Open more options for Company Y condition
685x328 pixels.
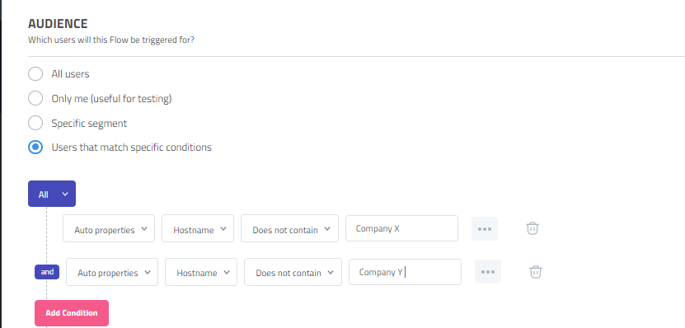point(488,272)
